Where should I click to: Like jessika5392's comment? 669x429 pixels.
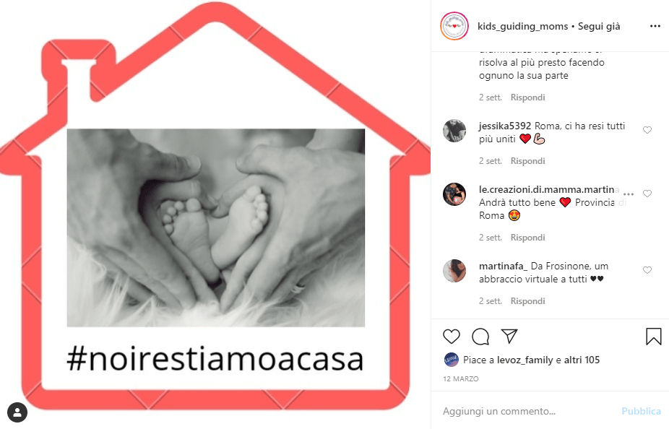click(x=647, y=129)
